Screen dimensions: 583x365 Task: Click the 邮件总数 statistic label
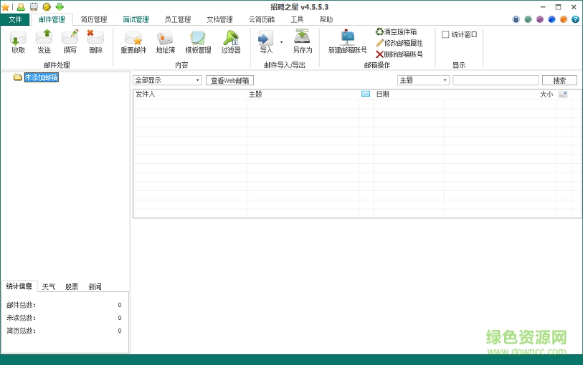(x=22, y=305)
